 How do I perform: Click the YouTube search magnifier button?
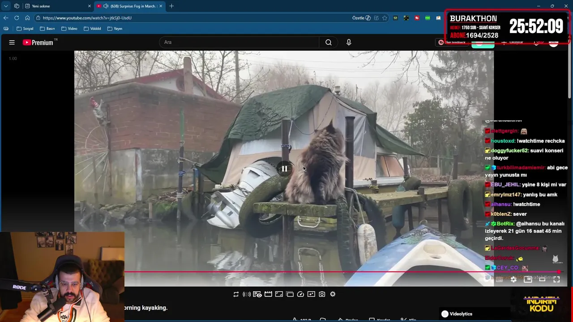click(x=329, y=42)
